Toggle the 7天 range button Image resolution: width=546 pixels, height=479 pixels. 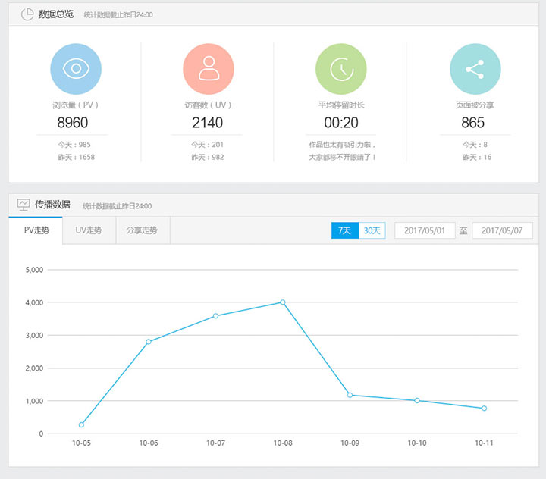coord(345,230)
